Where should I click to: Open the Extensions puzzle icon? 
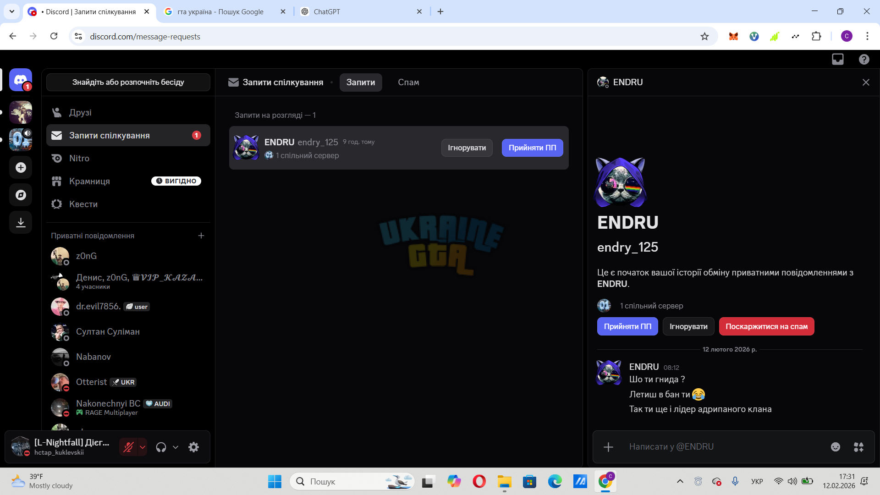816,36
